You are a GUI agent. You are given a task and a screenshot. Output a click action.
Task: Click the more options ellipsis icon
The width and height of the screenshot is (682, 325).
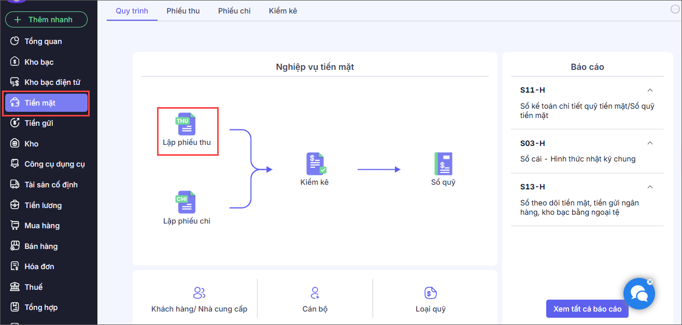click(x=675, y=9)
